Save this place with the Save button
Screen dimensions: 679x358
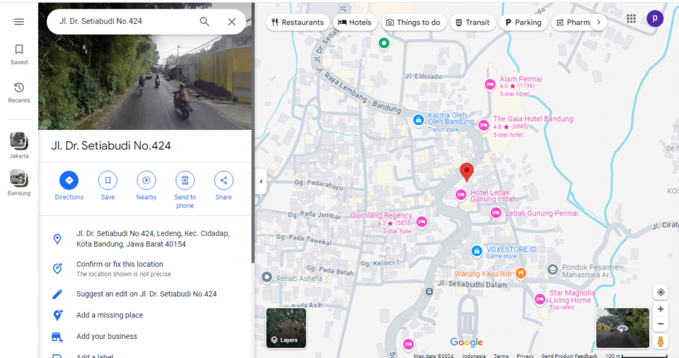tap(107, 180)
